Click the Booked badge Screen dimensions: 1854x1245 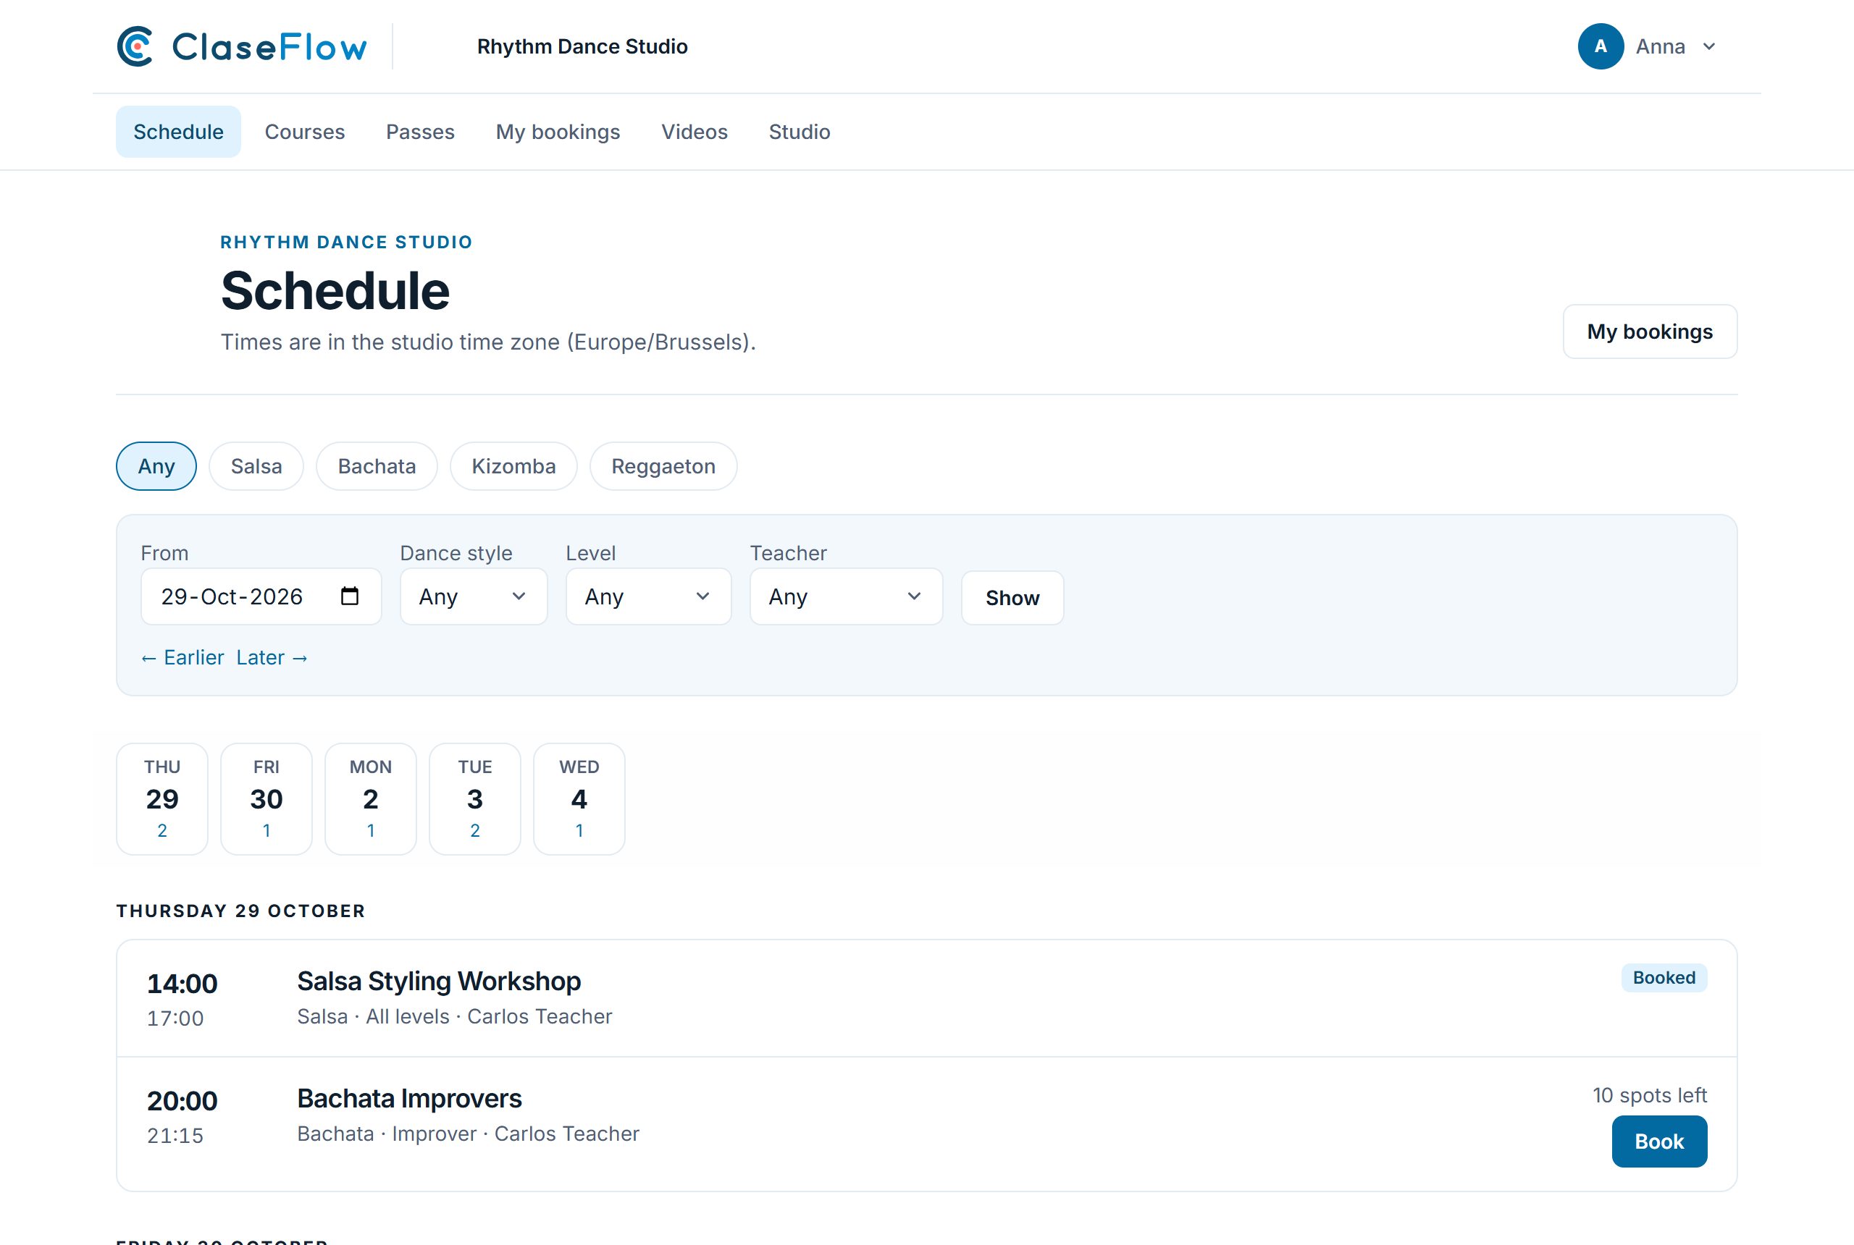tap(1664, 977)
